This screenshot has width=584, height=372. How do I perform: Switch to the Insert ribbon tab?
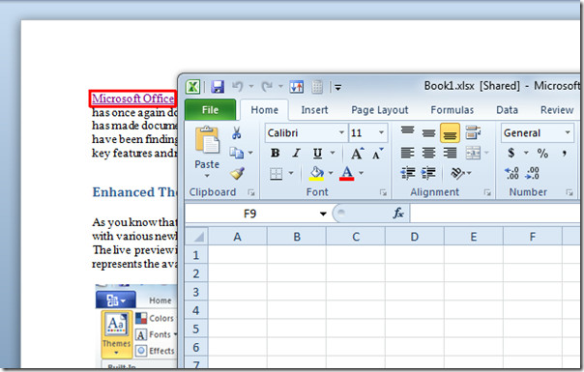point(314,110)
